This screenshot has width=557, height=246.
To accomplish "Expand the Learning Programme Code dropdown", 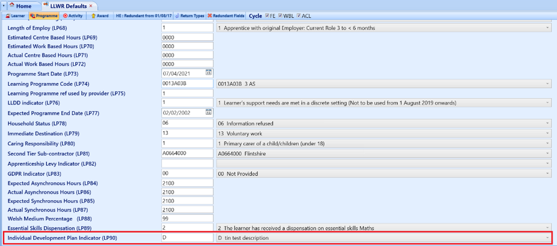I will (x=547, y=84).
